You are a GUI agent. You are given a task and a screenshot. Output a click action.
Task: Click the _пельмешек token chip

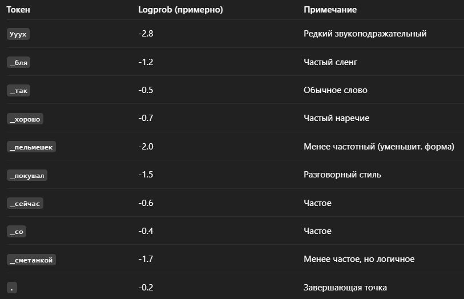31,147
